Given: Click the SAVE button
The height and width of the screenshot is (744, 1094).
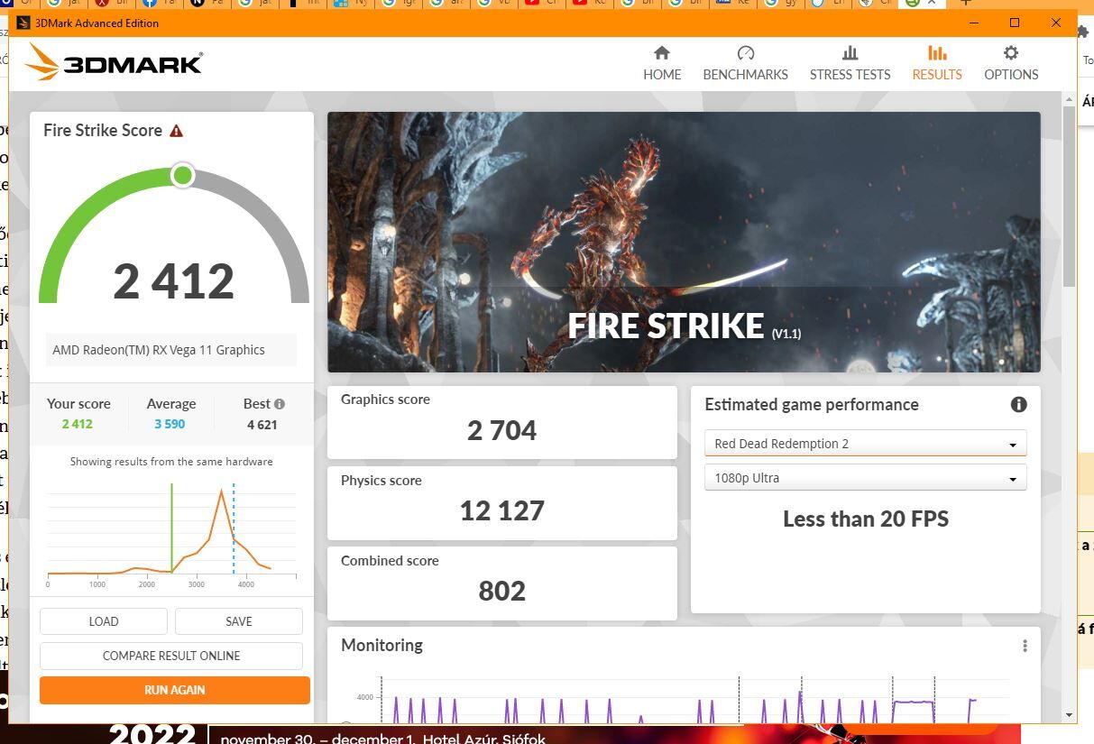Looking at the screenshot, I should click(239, 621).
